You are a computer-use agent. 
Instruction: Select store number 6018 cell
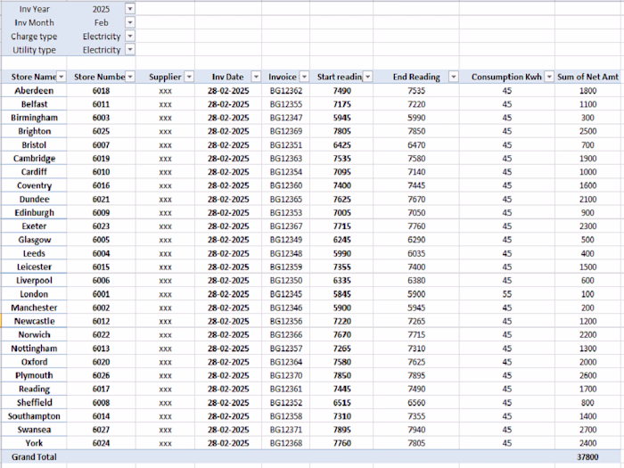101,90
